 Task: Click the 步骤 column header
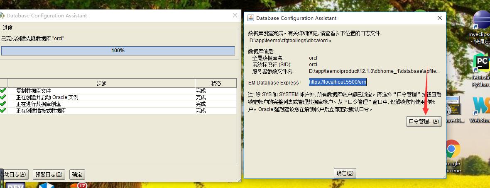(x=101, y=83)
